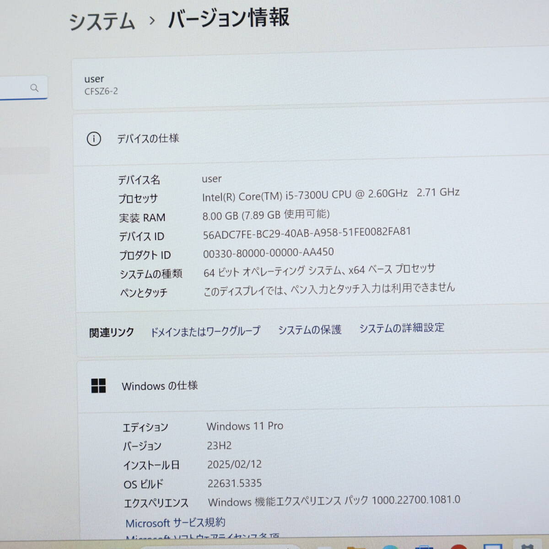Image resolution: width=549 pixels, height=549 pixels.
Task: Click the プロセッサ label
Action: click(138, 199)
